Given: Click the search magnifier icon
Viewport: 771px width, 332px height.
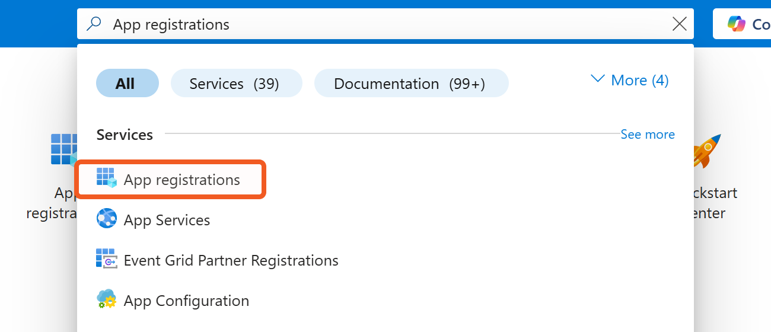Looking at the screenshot, I should click(94, 24).
